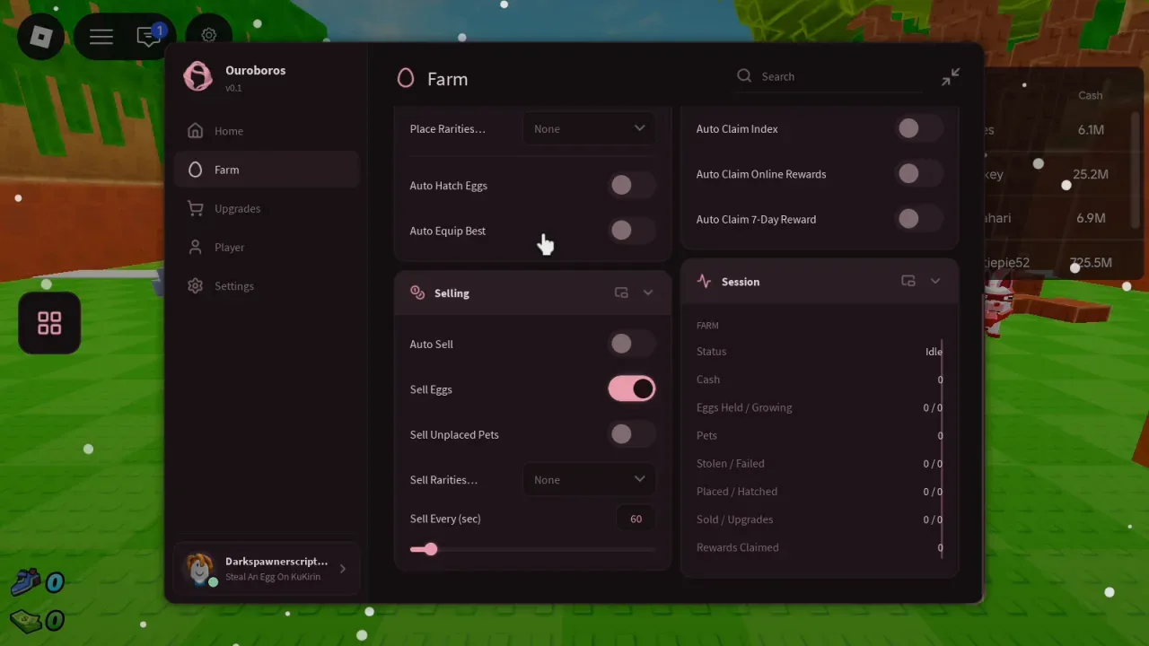The height and width of the screenshot is (646, 1149).
Task: Click the pink egg icon beside Farm title
Action: [406, 79]
